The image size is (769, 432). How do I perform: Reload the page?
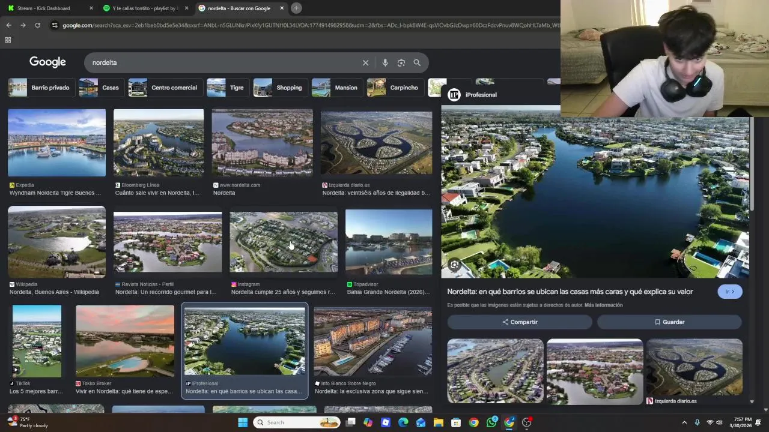37,25
